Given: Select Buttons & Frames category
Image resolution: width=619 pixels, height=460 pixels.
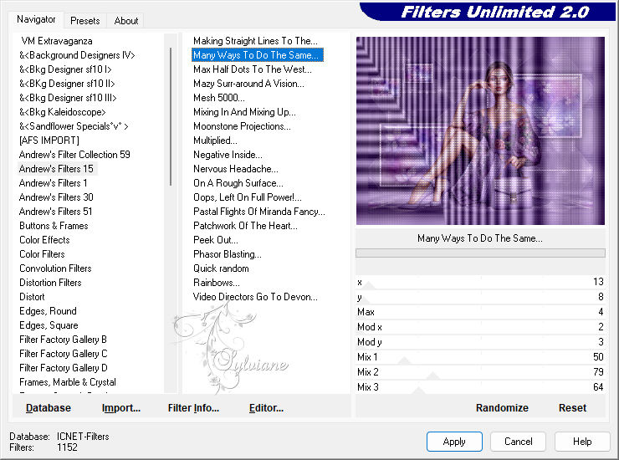Looking at the screenshot, I should point(54,226).
